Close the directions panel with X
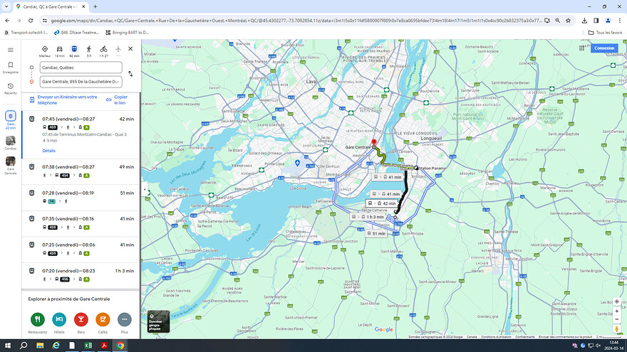This screenshot has width=627, height=352. (130, 48)
